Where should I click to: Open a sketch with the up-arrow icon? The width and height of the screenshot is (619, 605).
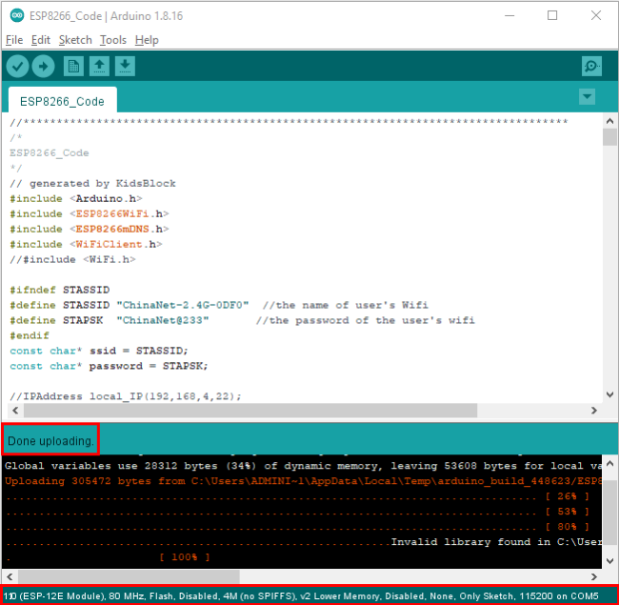tap(99, 66)
